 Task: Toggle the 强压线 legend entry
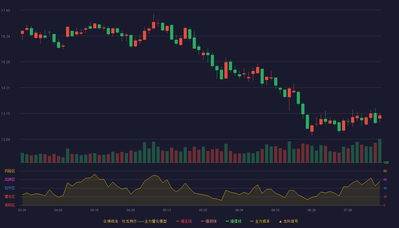tap(184, 221)
